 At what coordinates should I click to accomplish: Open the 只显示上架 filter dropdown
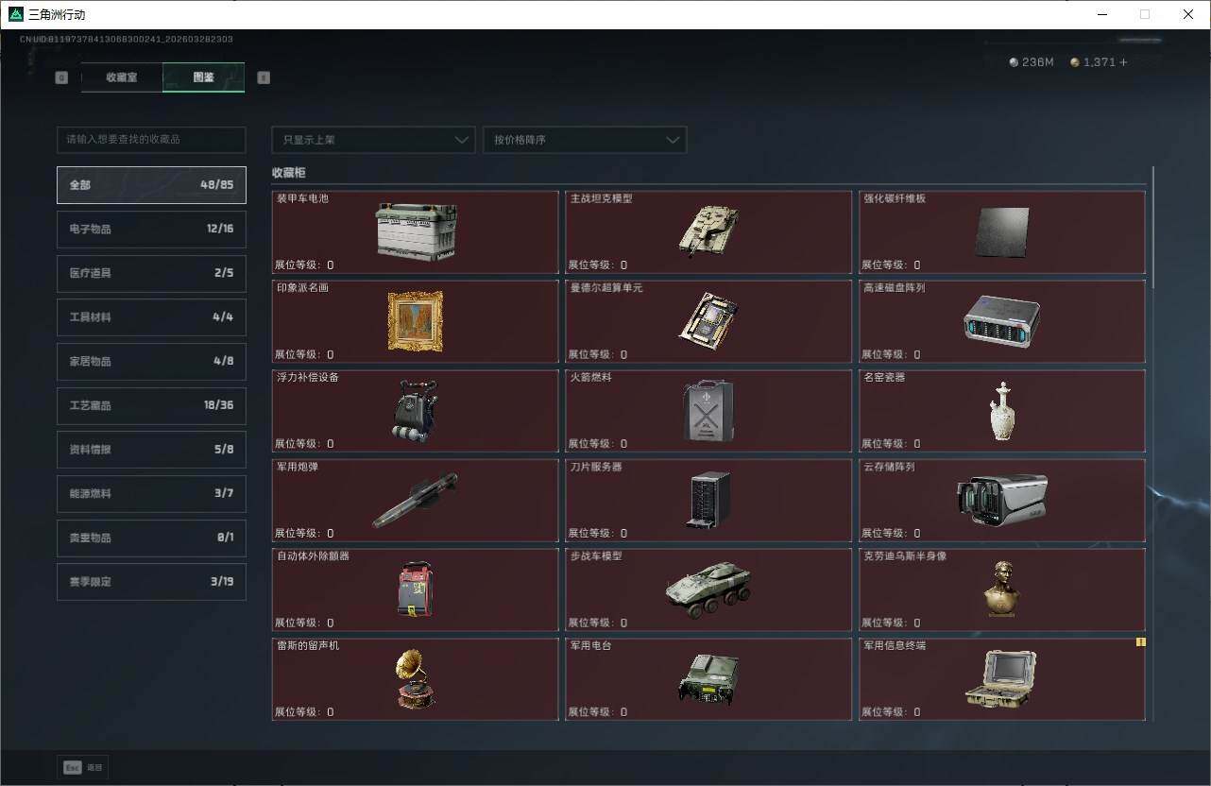[373, 140]
